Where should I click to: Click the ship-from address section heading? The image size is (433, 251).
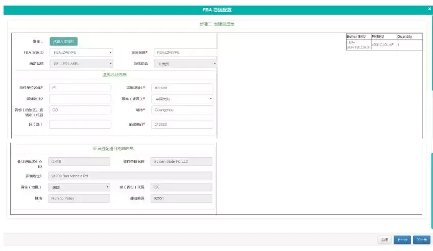(x=114, y=74)
